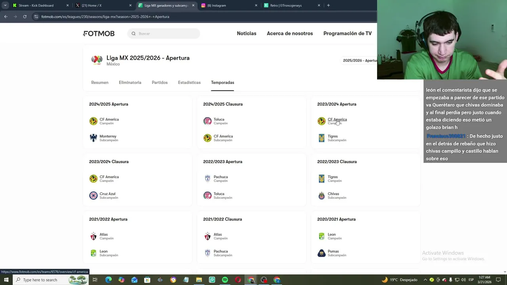The height and width of the screenshot is (285, 507).
Task: Click Tigres crest in 2023/2024 Apertura
Action: click(322, 138)
